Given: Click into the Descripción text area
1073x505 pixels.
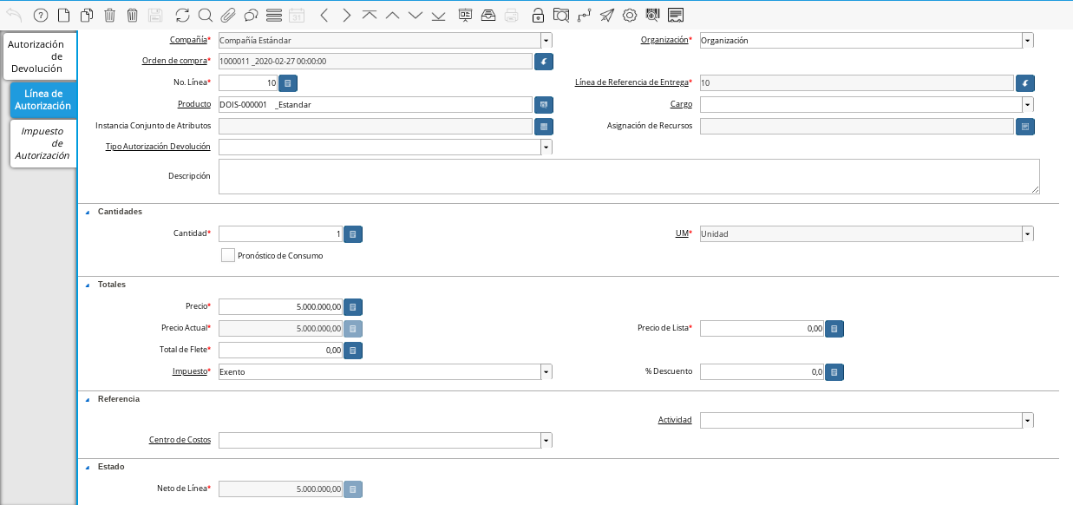Looking at the screenshot, I should (628, 176).
